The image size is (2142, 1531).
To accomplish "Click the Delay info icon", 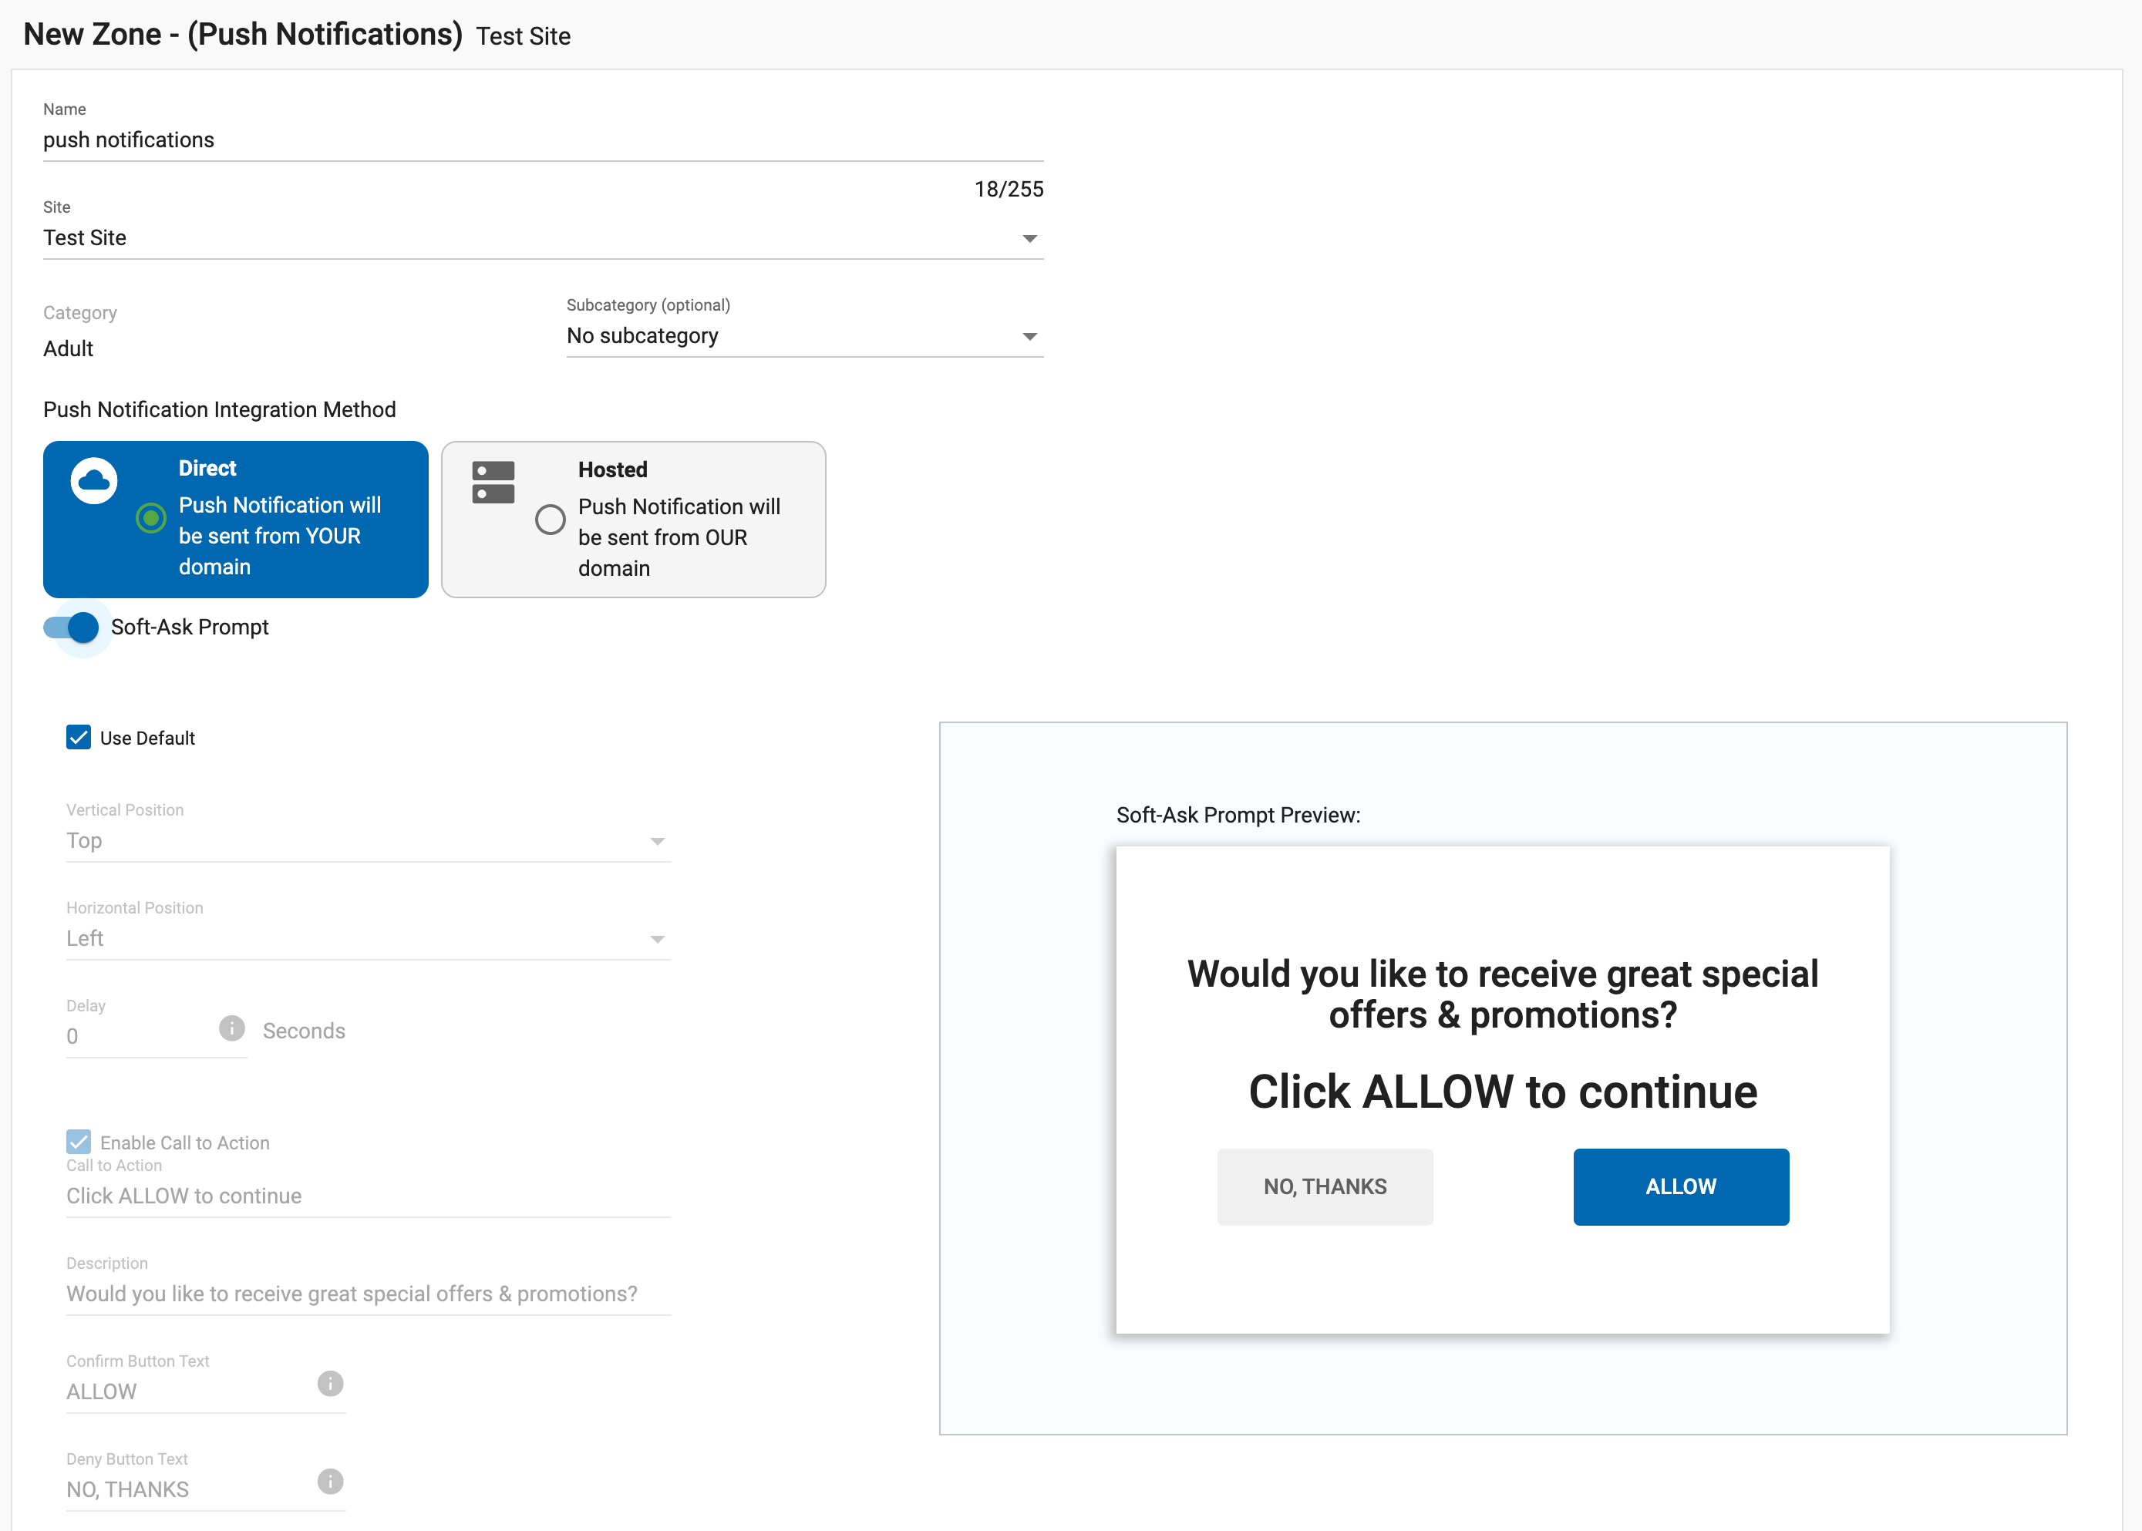I will (x=232, y=1028).
